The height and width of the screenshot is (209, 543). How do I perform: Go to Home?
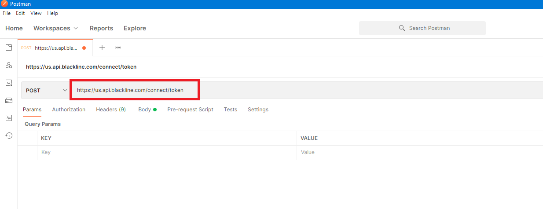tap(14, 28)
